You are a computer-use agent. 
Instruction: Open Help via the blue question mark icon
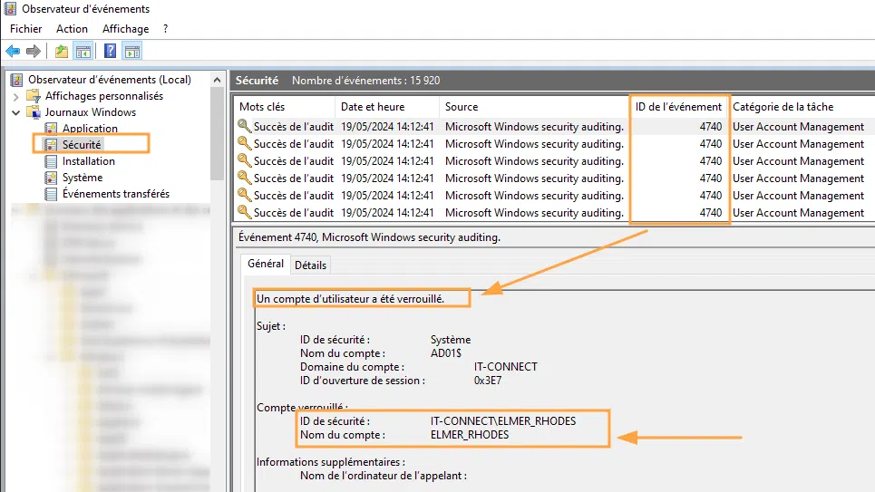(111, 51)
